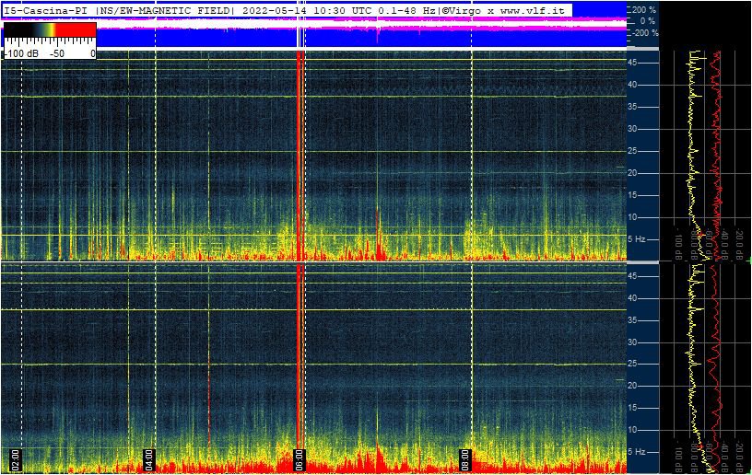
Task: Click the -100 dB color scale label
Action: point(18,53)
